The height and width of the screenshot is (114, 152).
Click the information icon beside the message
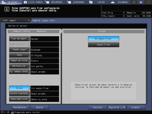(7, 9)
